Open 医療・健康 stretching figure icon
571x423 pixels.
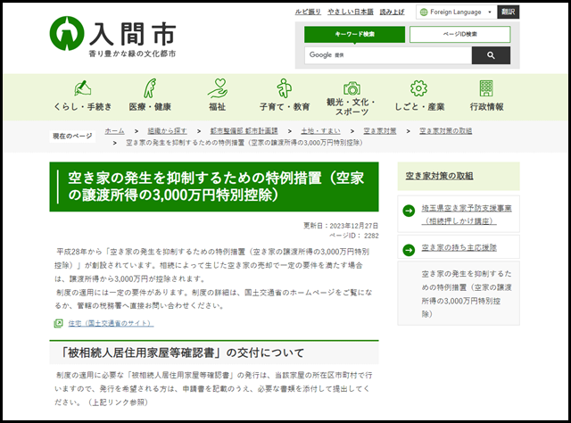(150, 88)
